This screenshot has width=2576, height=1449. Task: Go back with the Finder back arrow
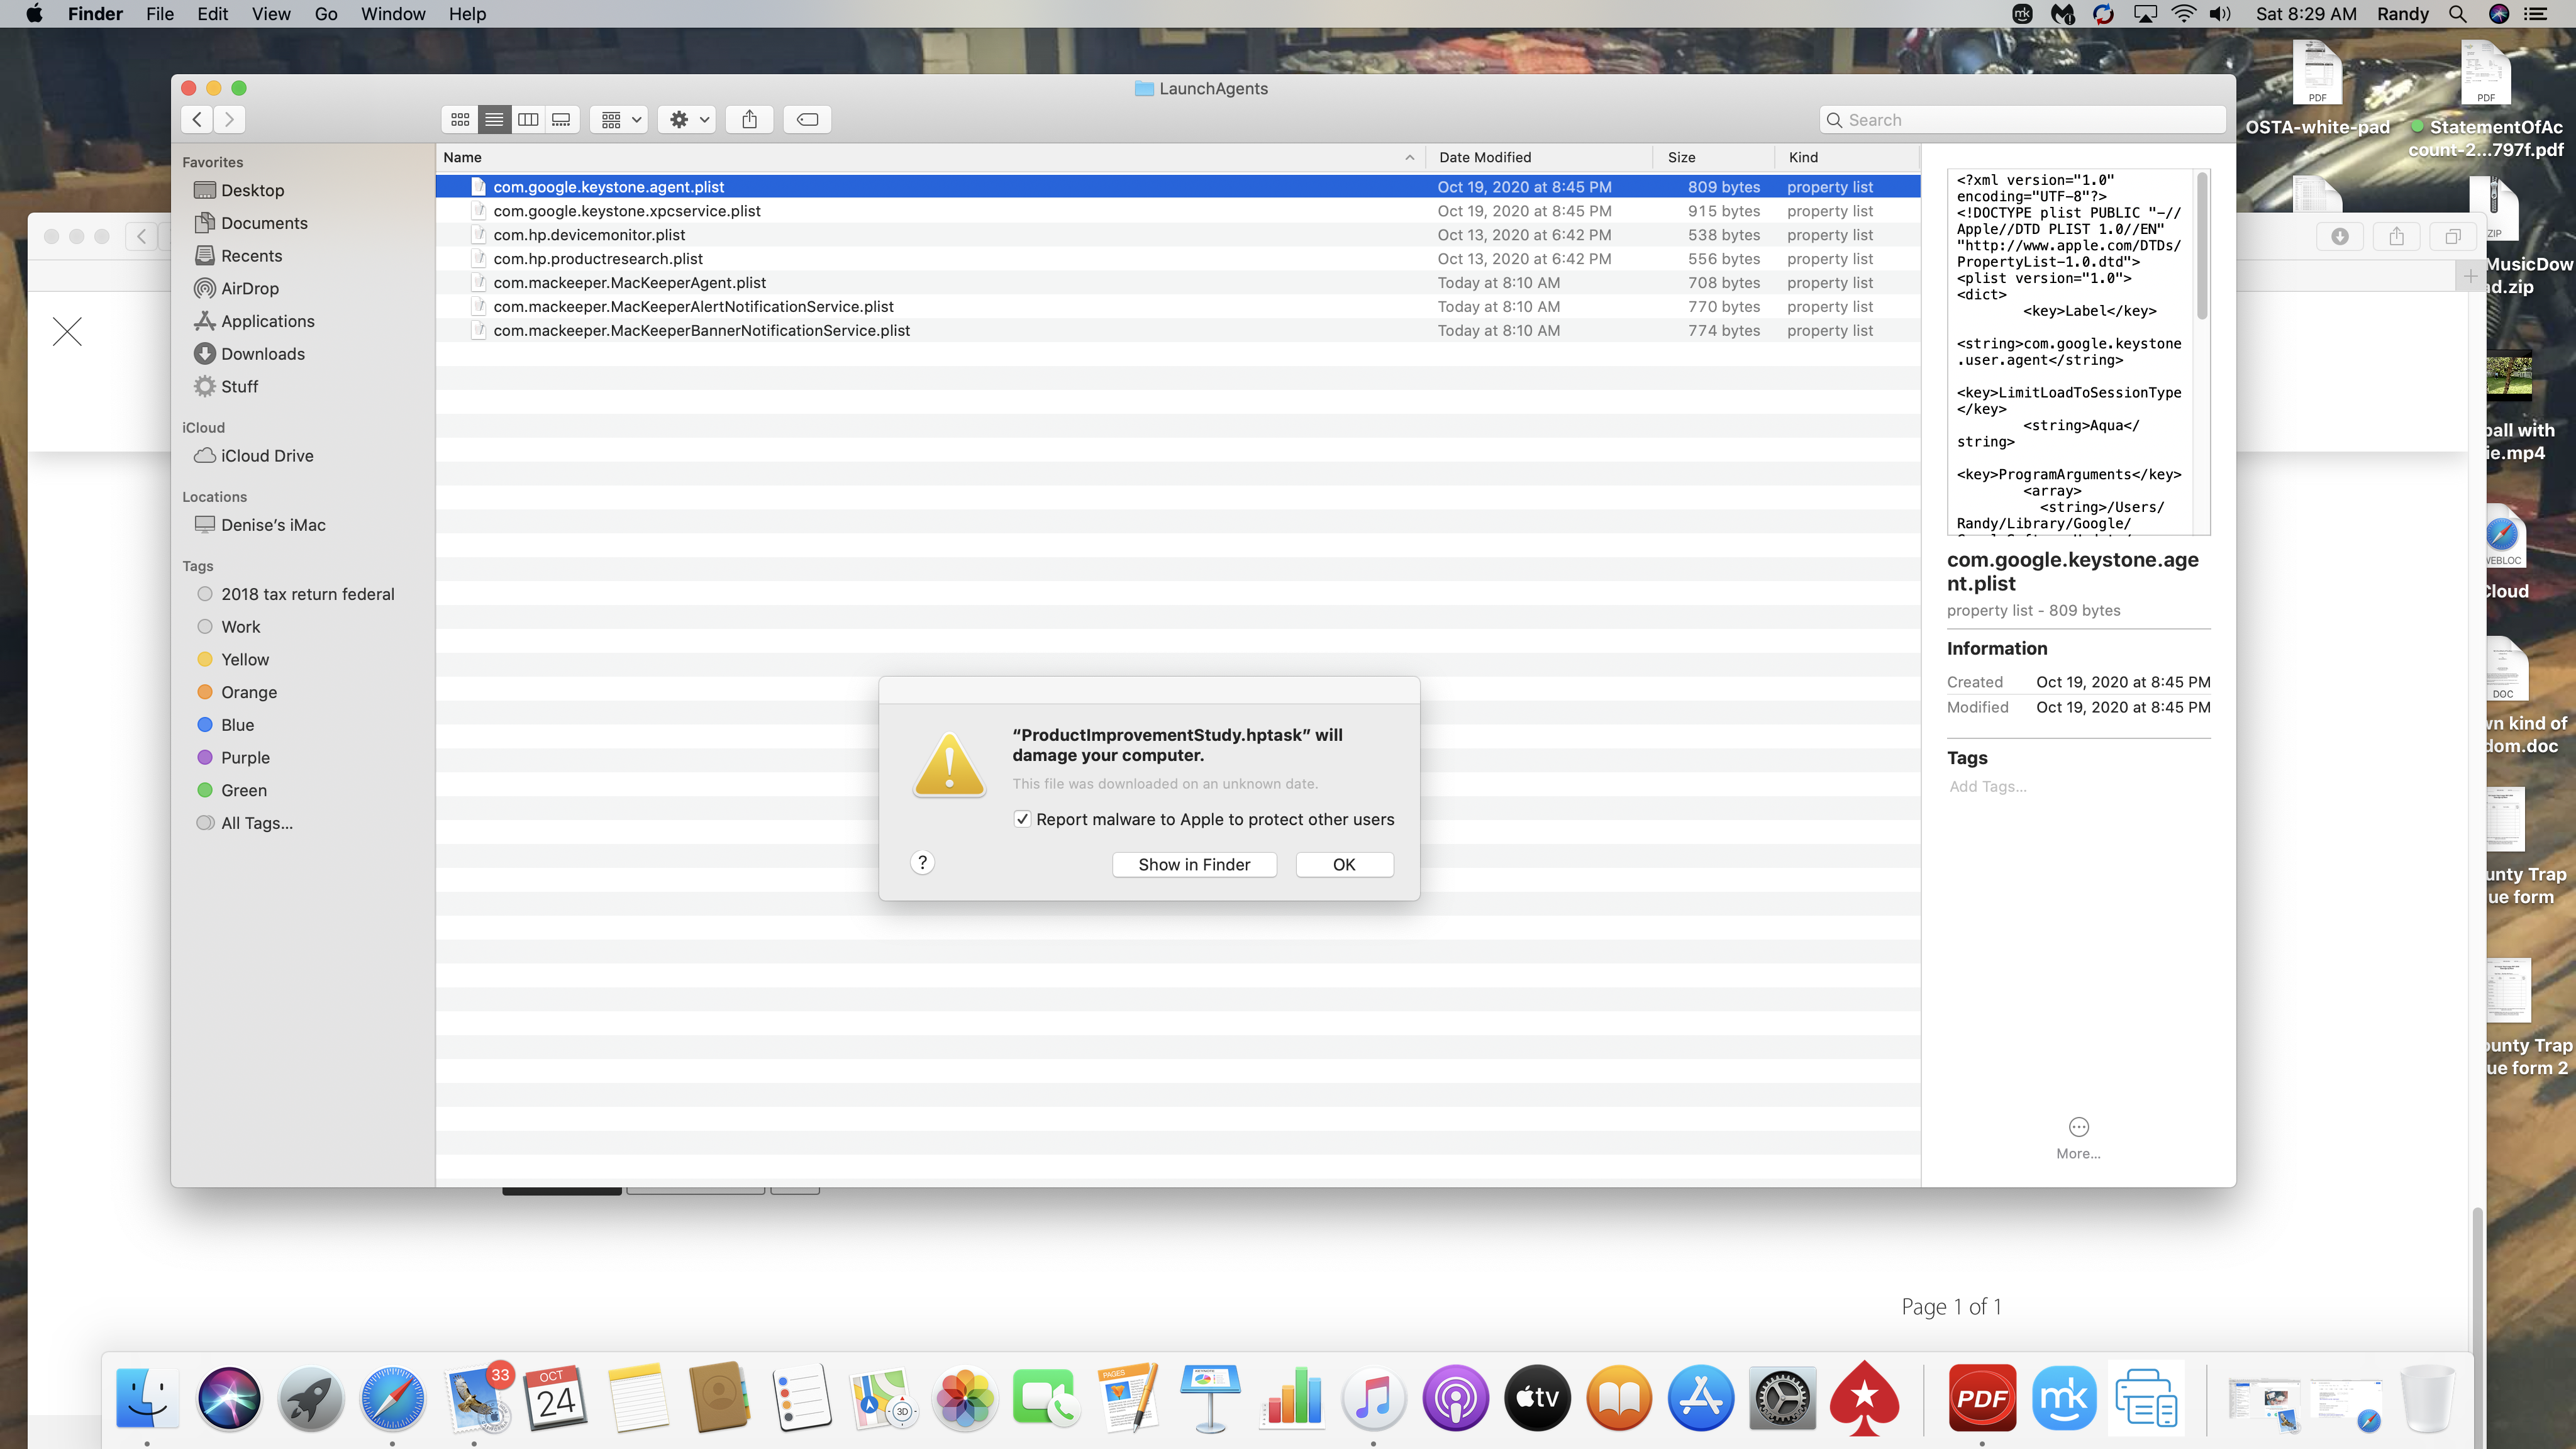pos(197,120)
